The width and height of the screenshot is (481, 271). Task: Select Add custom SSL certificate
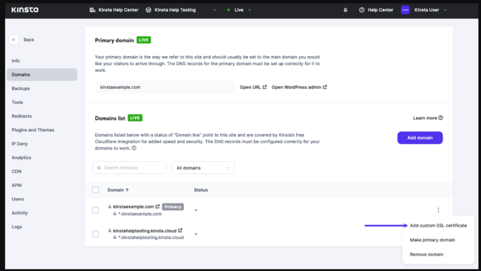pos(438,225)
